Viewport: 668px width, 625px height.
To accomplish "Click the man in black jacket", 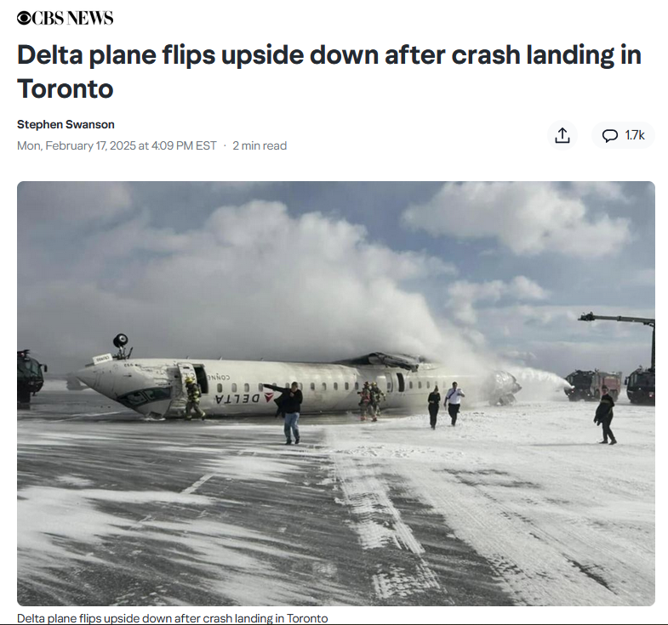I will pyautogui.click(x=290, y=412).
